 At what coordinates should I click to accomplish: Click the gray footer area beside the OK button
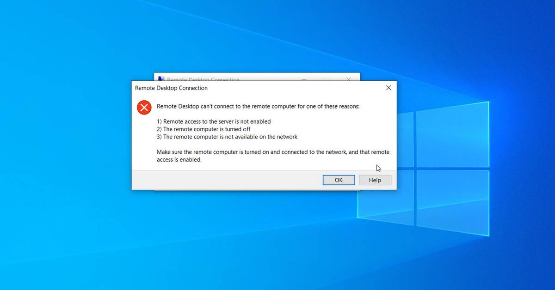[x=227, y=180]
